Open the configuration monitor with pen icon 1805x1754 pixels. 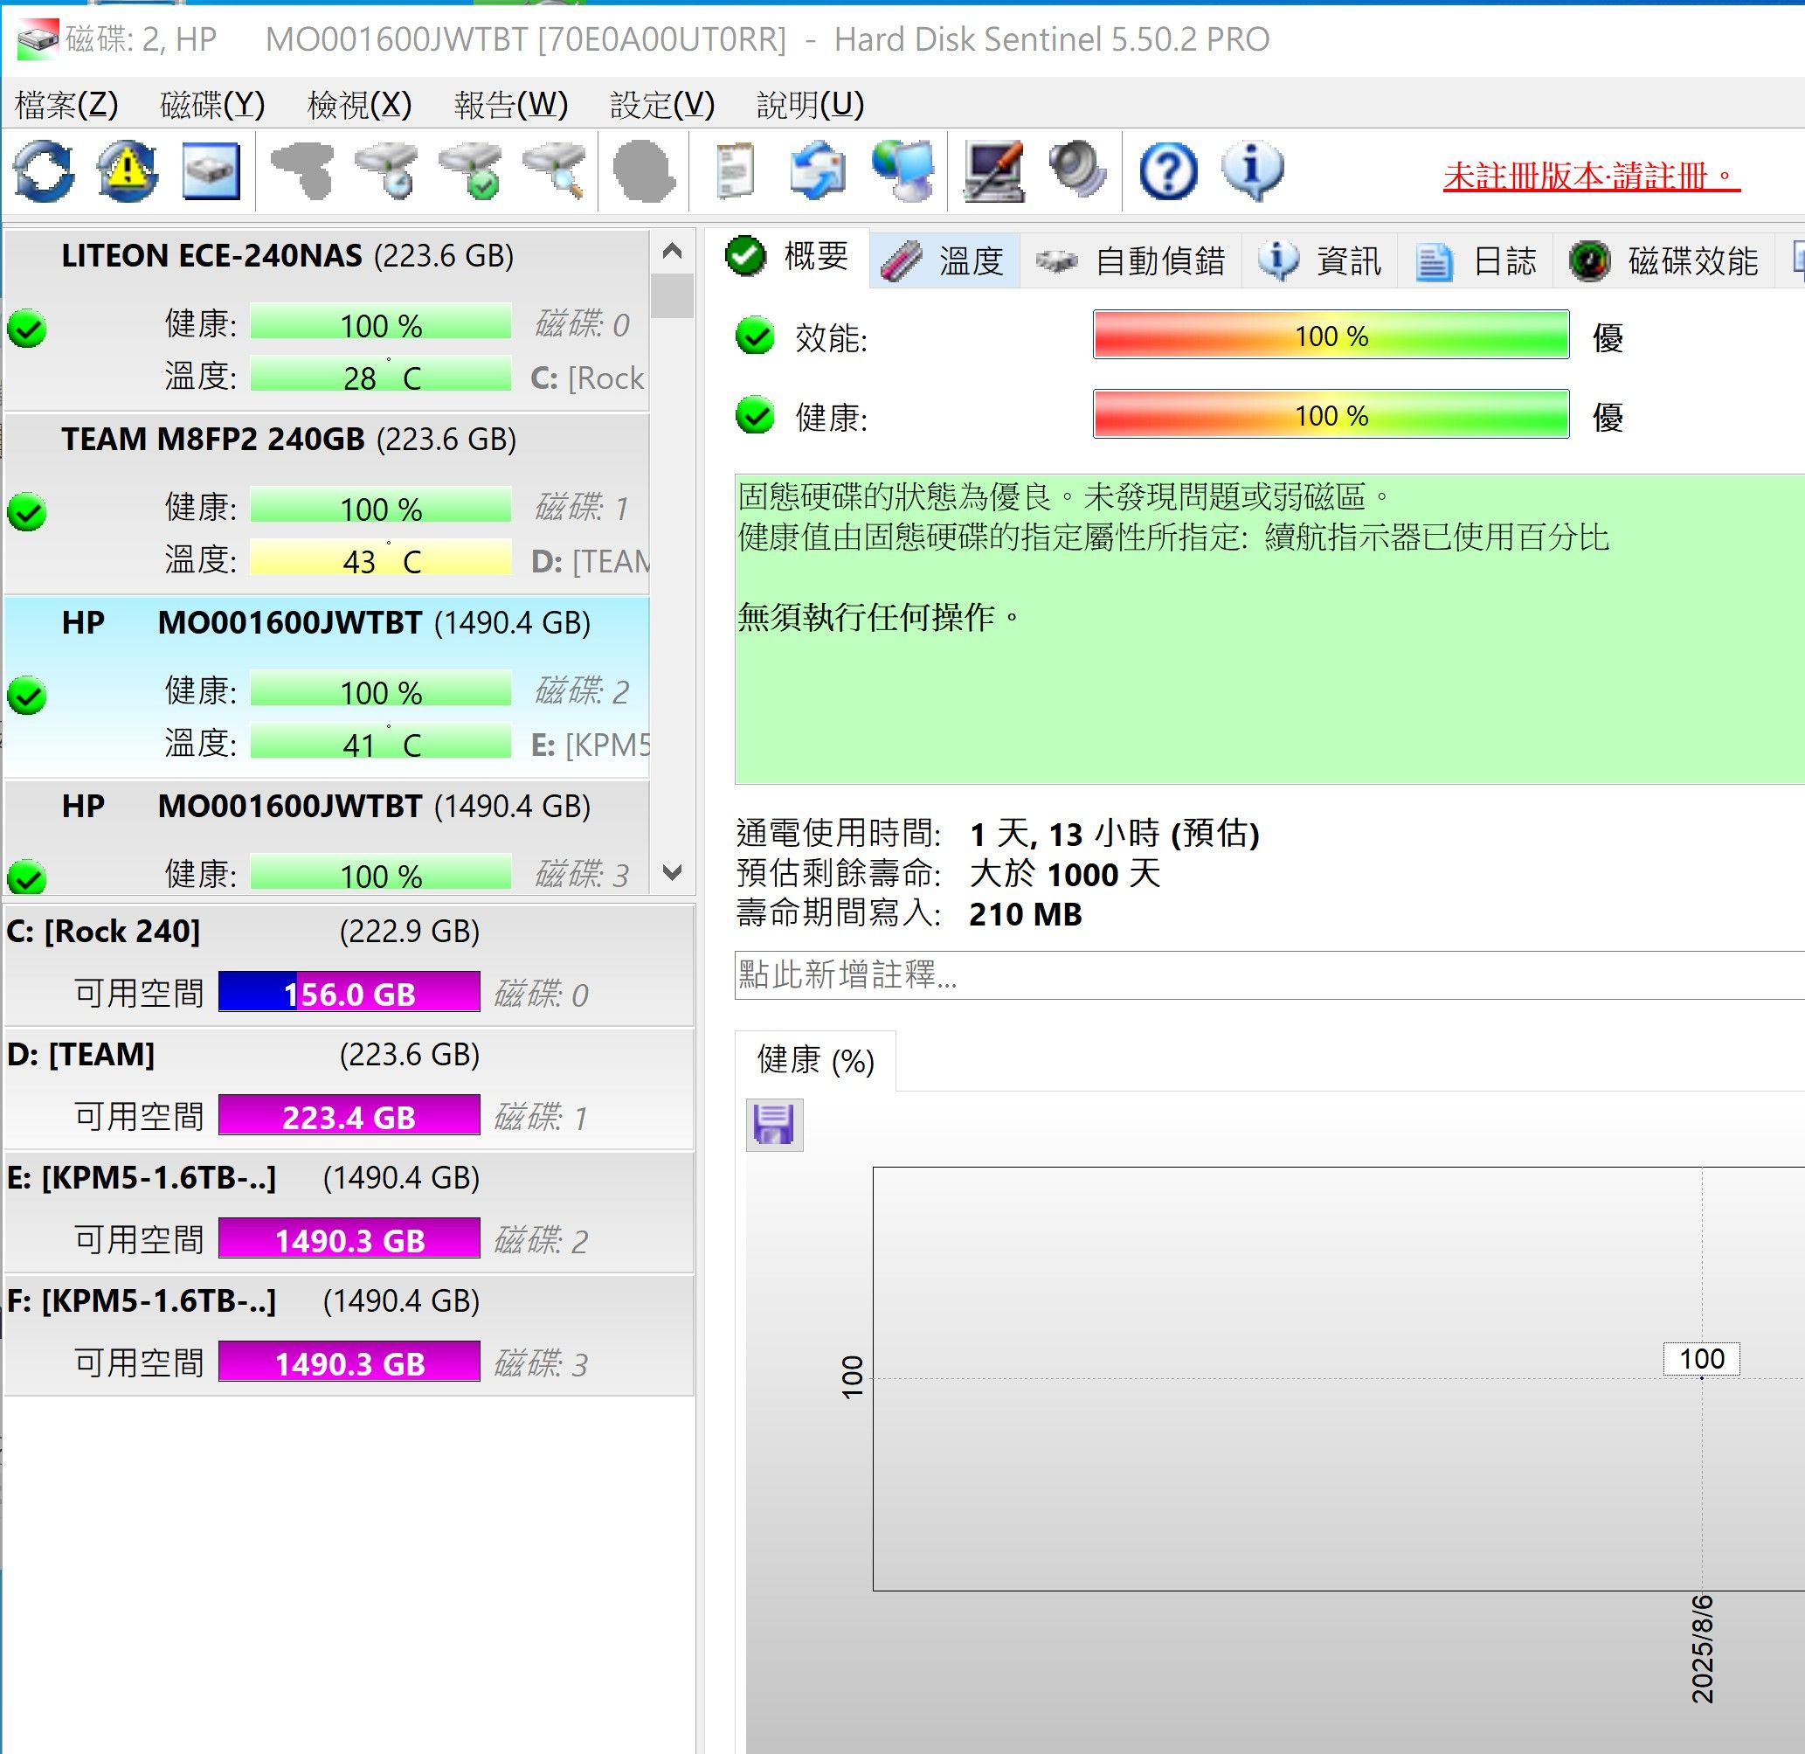tap(992, 171)
